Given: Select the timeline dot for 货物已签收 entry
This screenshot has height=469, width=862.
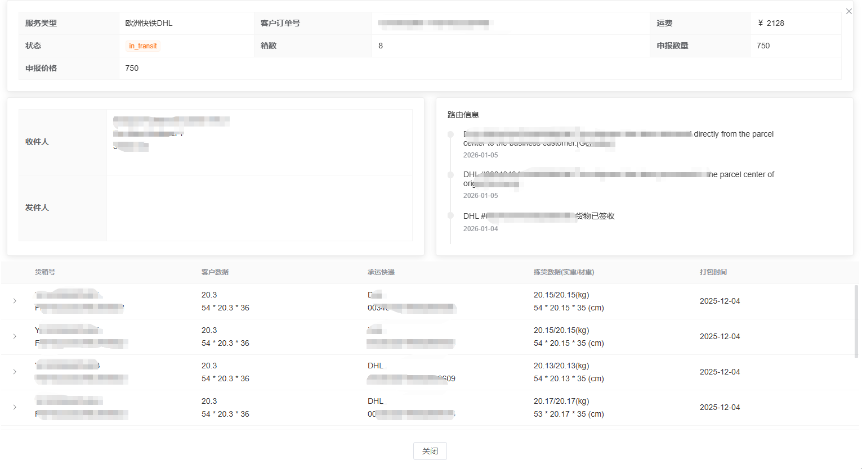Looking at the screenshot, I should tap(450, 216).
